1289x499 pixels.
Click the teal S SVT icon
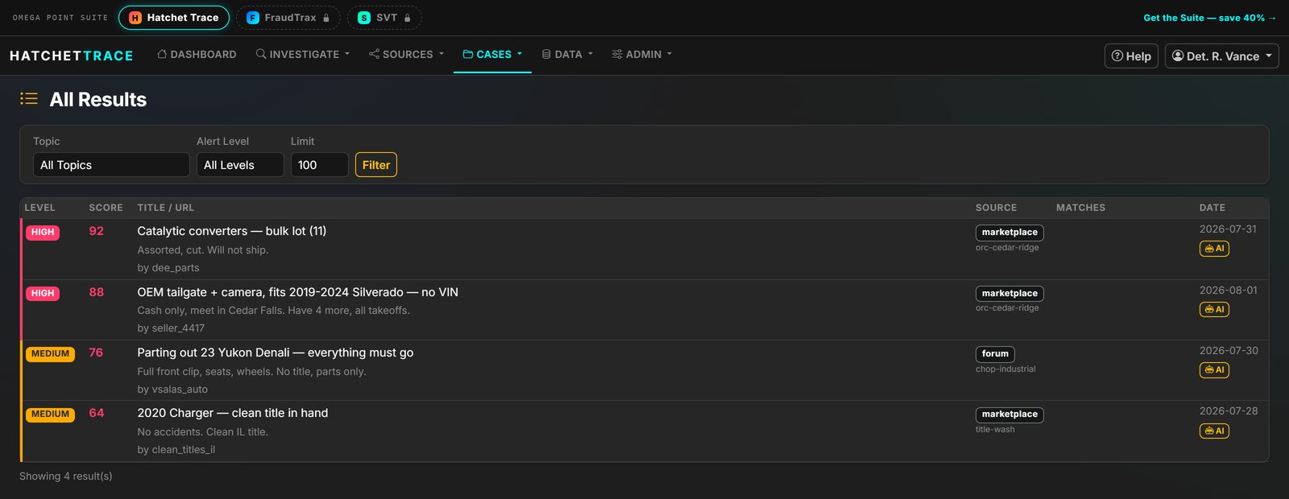(364, 18)
